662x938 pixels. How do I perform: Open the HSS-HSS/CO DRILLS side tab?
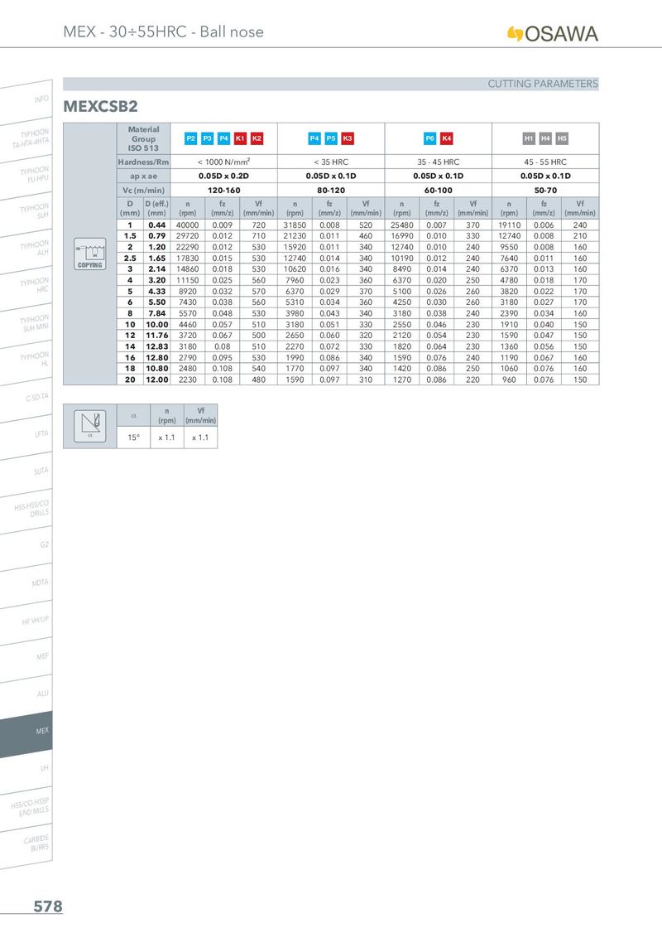click(x=26, y=510)
